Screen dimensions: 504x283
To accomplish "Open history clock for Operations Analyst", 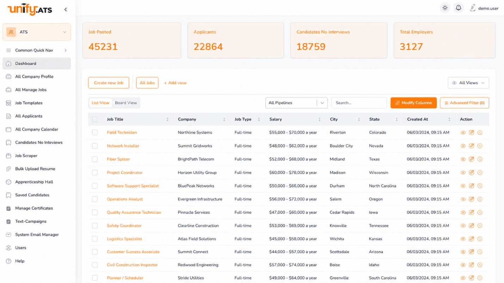I will click(480, 199).
